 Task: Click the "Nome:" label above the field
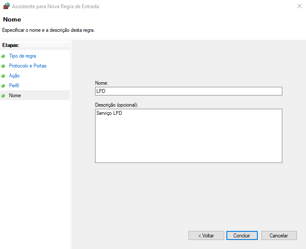pos(102,83)
